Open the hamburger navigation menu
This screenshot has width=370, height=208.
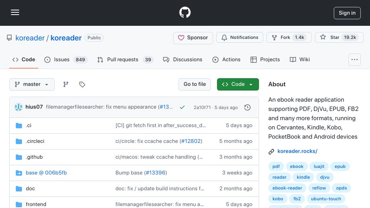15,12
